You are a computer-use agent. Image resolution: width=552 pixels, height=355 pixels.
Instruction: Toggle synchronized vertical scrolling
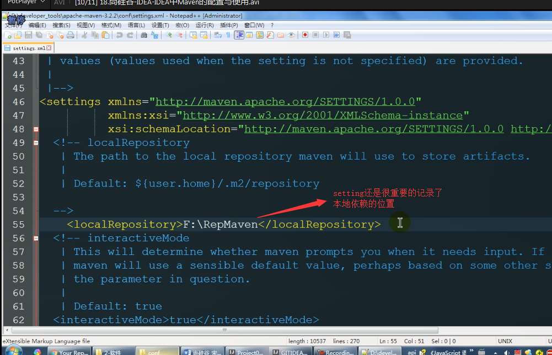coord(193,35)
